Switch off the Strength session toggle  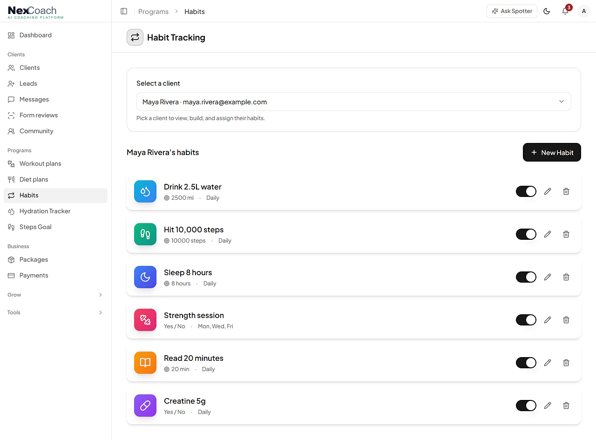(526, 320)
